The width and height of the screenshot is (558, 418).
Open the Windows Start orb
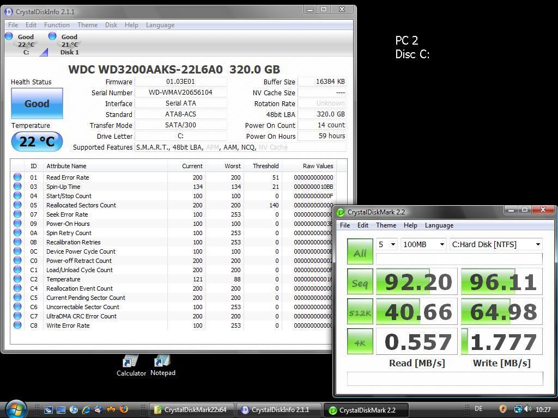(15, 409)
